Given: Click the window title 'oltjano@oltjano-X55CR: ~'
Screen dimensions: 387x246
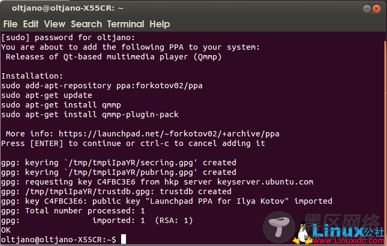Looking at the screenshot, I should [68, 8].
